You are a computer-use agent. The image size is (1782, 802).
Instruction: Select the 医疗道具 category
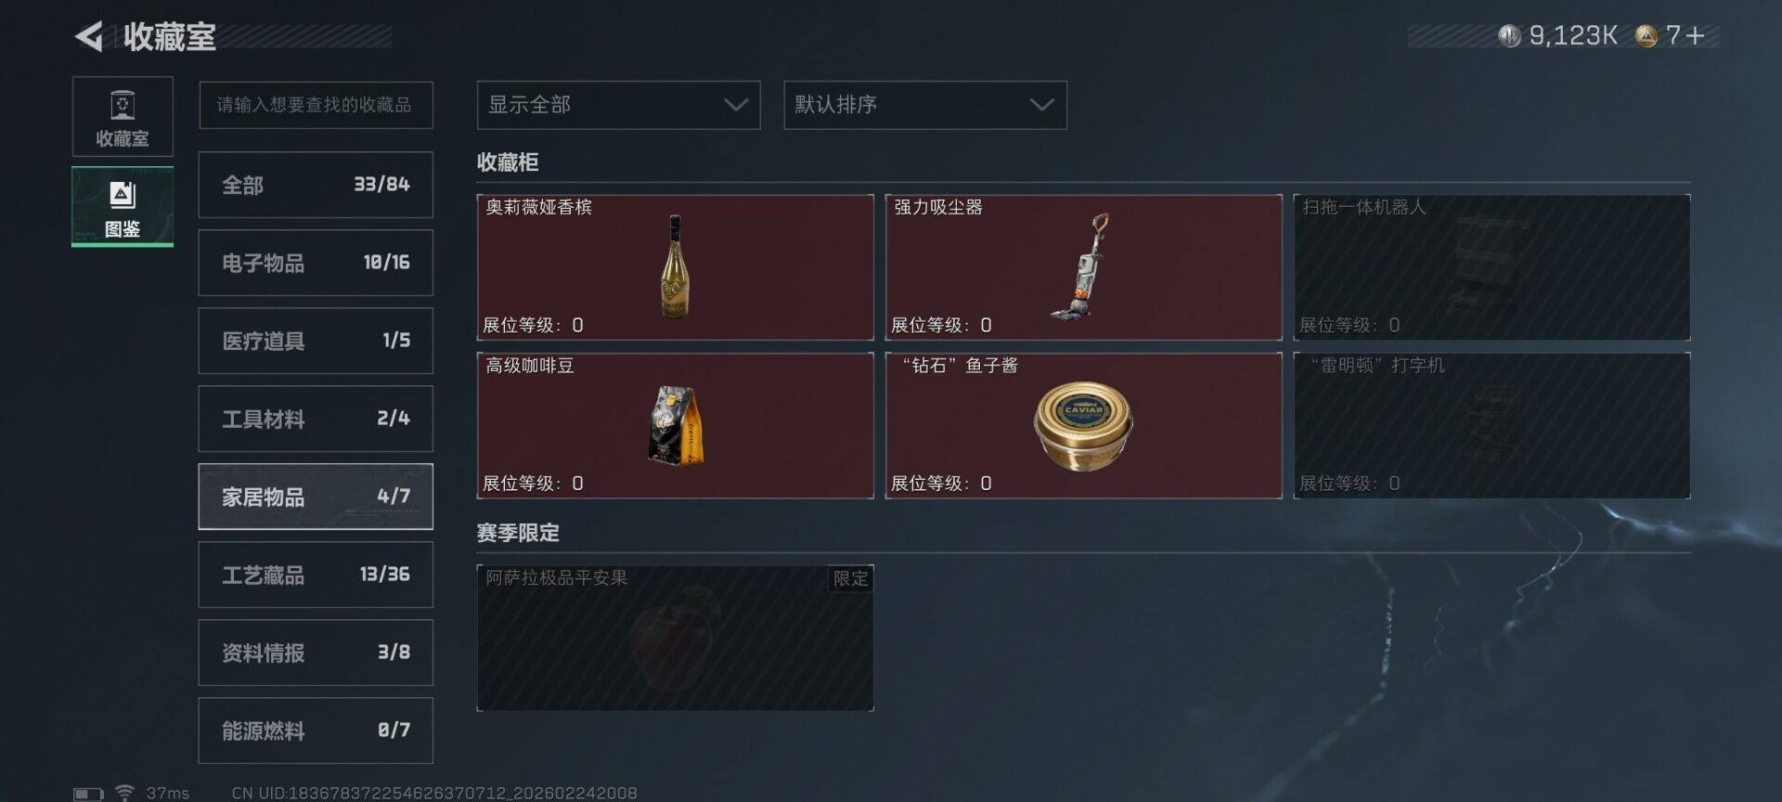pyautogui.click(x=316, y=341)
